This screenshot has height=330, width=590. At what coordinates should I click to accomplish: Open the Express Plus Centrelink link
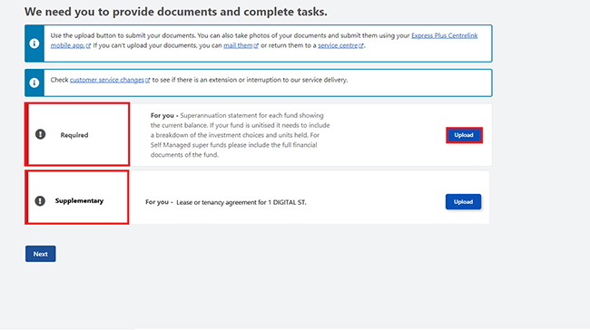pos(445,35)
